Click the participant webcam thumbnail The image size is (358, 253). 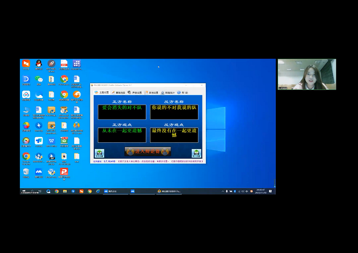tap(306, 74)
